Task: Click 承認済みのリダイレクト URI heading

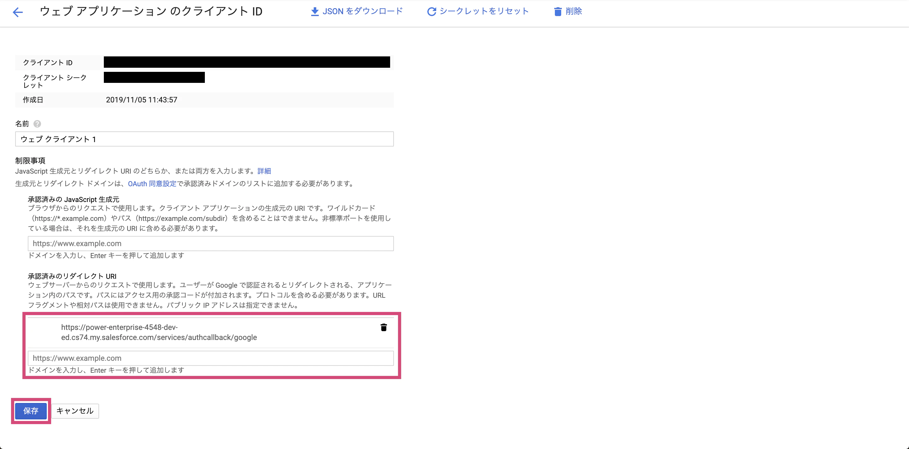Action: 72,276
